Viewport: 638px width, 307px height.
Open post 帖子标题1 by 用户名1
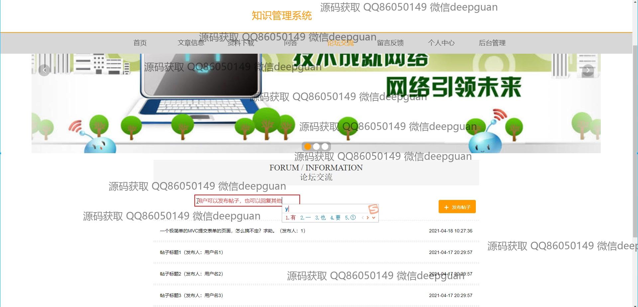pos(191,252)
